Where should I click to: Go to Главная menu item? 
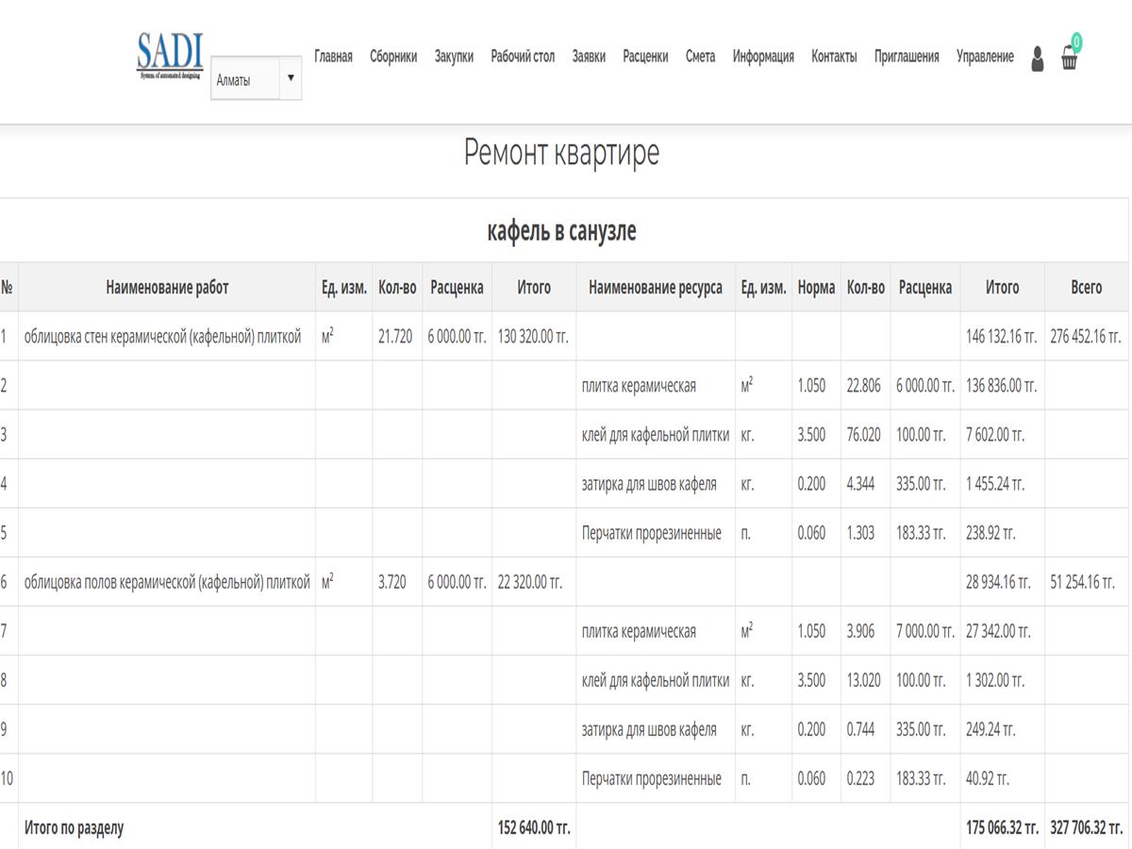(333, 57)
